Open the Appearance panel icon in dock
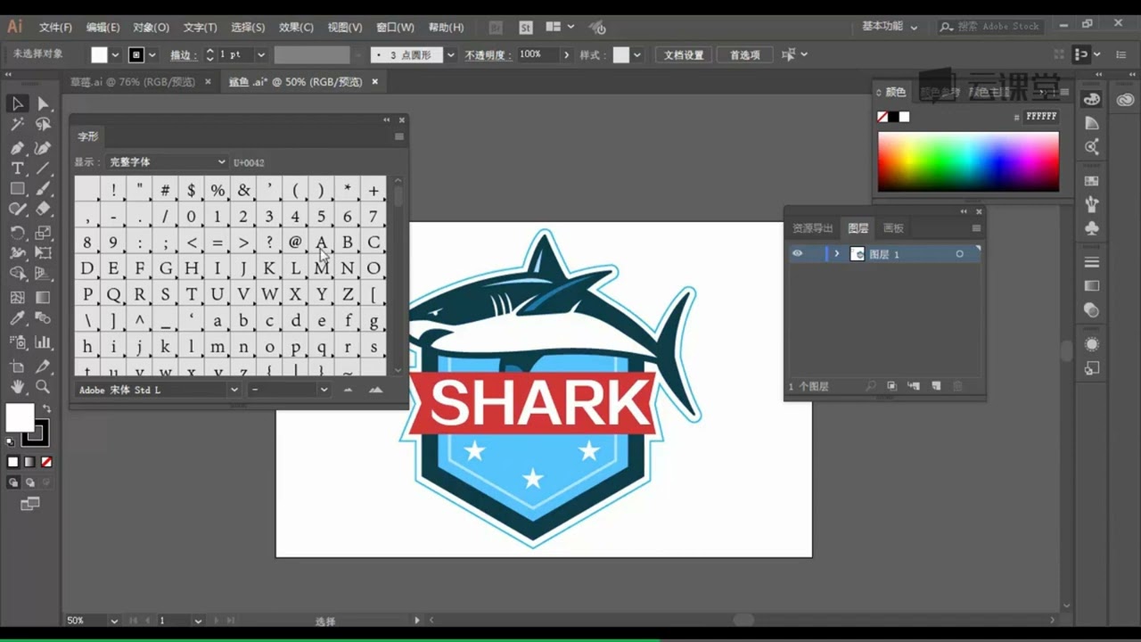1141x642 pixels. [x=1092, y=344]
